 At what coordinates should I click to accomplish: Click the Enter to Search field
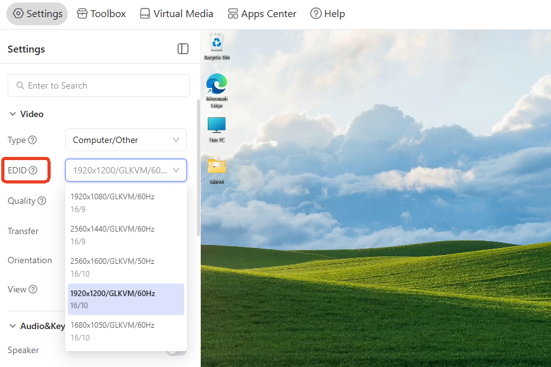click(x=99, y=85)
